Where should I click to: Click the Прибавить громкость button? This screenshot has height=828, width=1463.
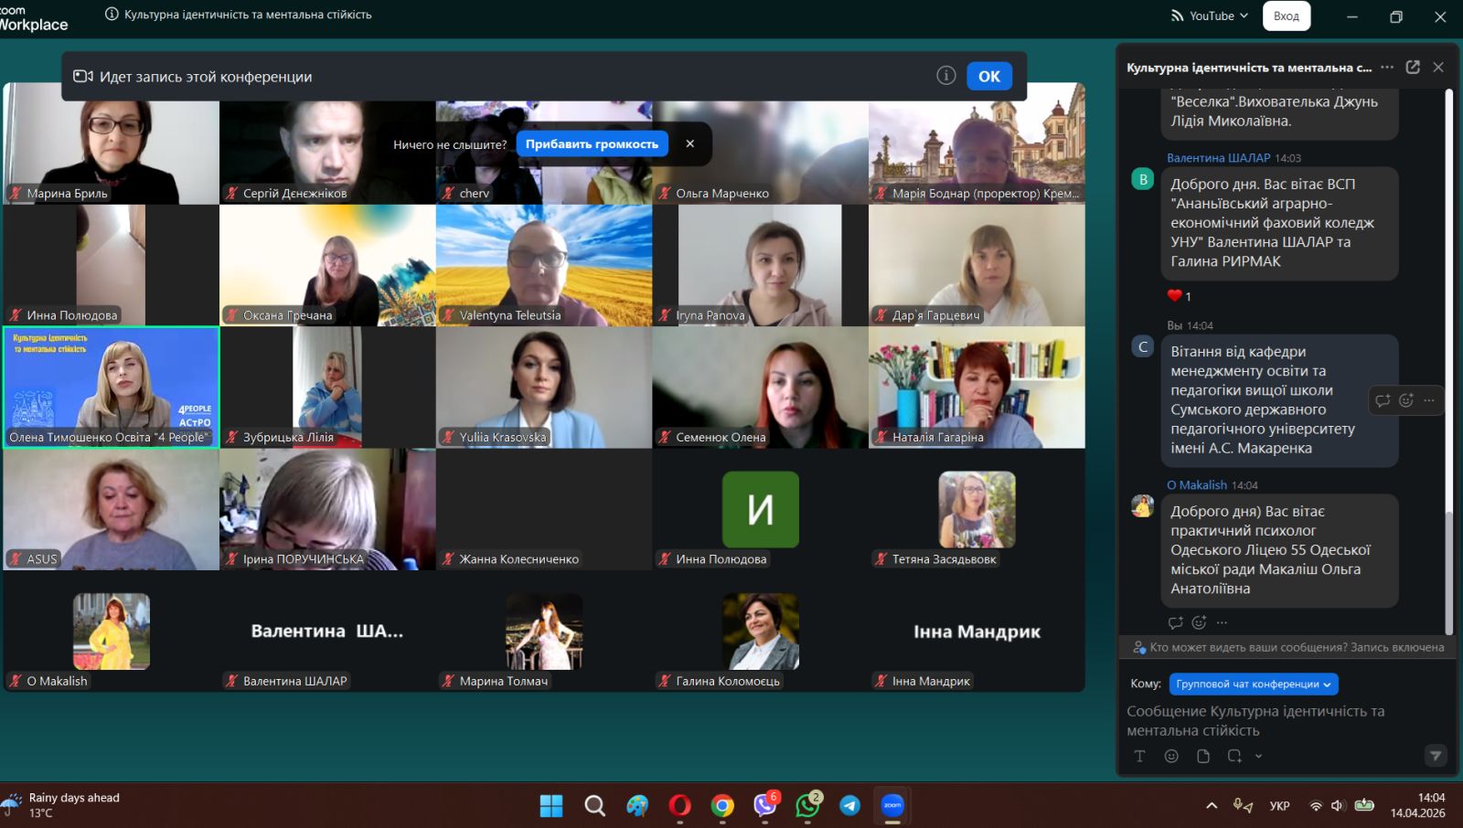click(592, 144)
